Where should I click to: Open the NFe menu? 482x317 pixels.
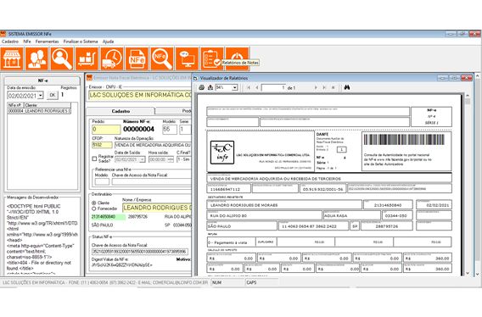click(27, 42)
